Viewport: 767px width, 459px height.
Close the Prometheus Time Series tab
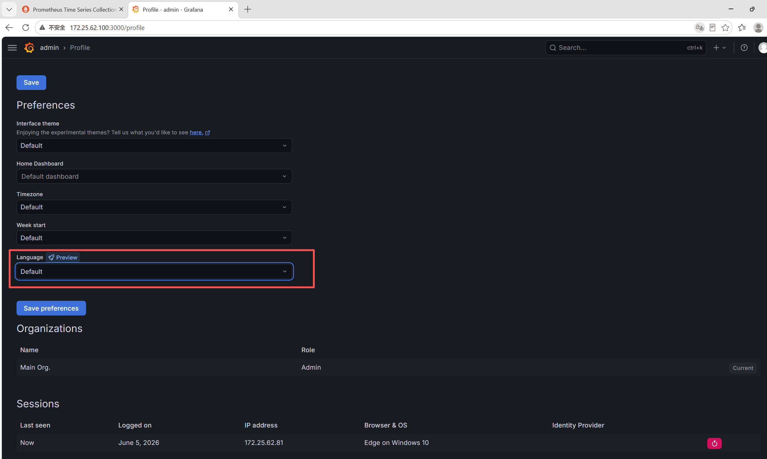(121, 9)
